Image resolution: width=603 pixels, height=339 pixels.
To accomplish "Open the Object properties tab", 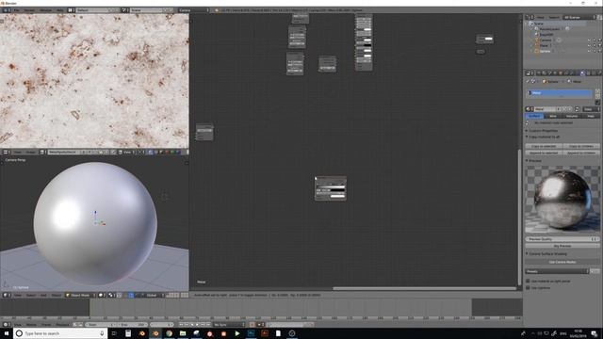I will pyautogui.click(x=561, y=73).
